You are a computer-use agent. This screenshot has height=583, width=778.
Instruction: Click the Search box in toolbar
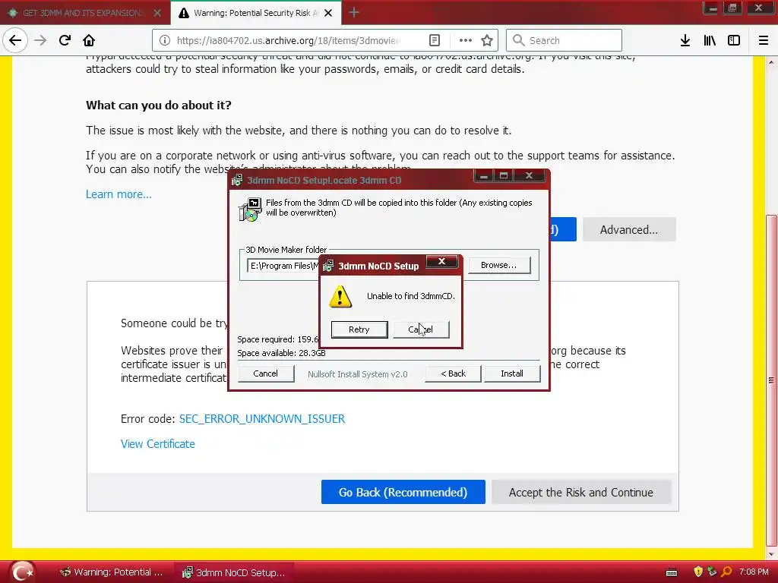tap(564, 40)
